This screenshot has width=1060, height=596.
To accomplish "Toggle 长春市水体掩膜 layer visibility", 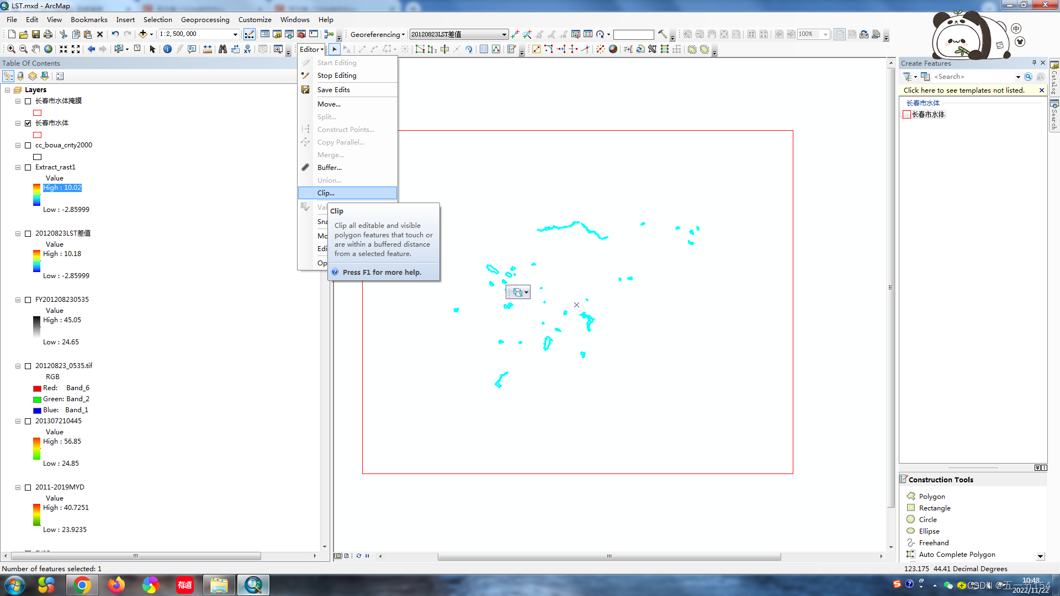I will 28,101.
